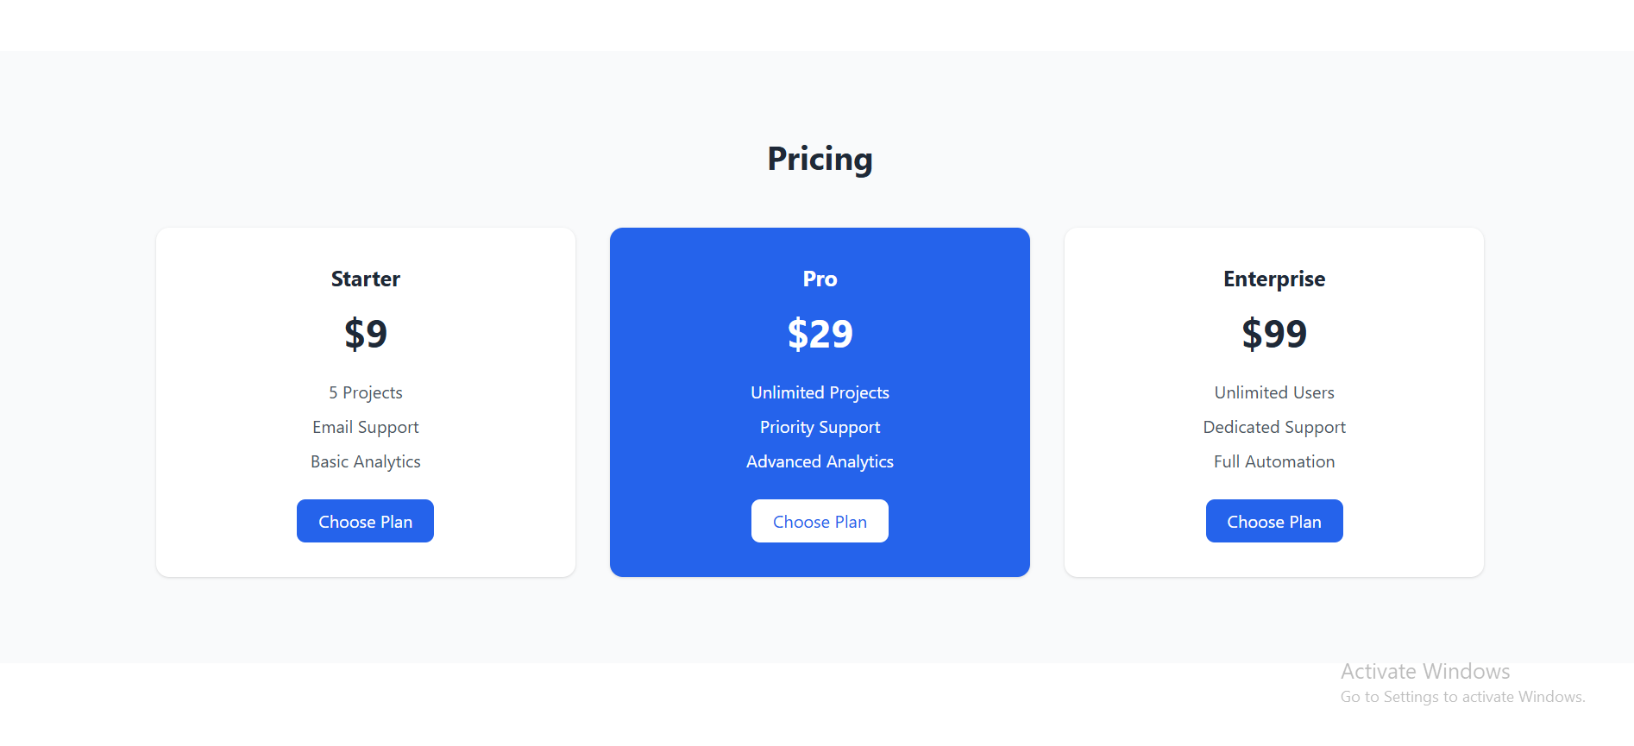The image size is (1634, 746).
Task: Click Choose Plan for the Enterprise tier
Action: [x=1274, y=521]
